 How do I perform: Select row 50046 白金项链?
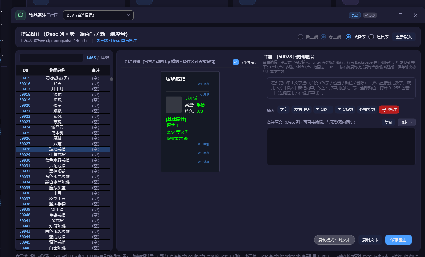point(63,248)
